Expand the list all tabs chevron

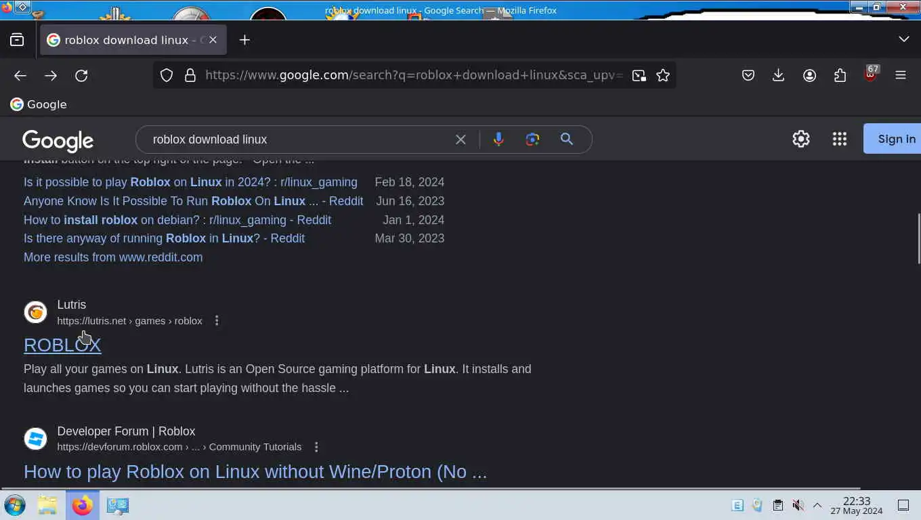pos(904,39)
